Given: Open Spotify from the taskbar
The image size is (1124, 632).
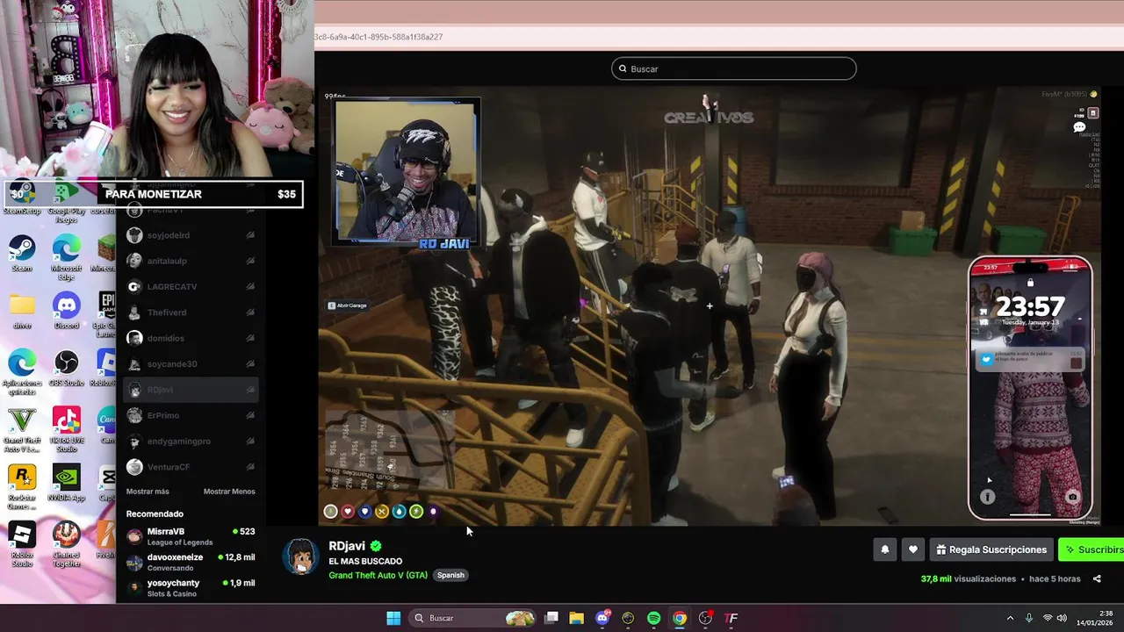Looking at the screenshot, I should pyautogui.click(x=653, y=618).
